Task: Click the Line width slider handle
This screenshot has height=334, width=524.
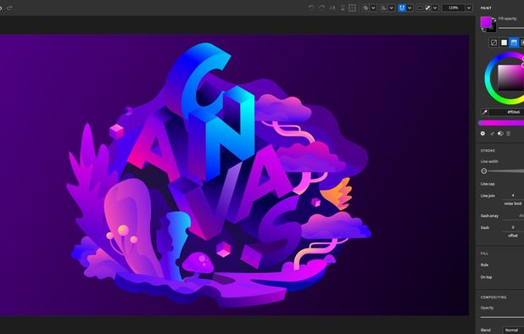Action: coord(484,171)
